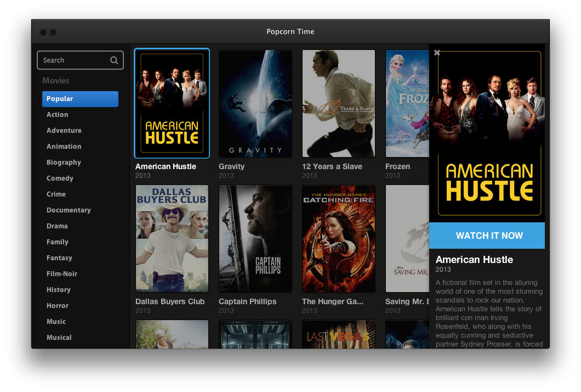Screen dimensions: 581x392
Task: Browse the Animation genre
Action: coord(64,147)
